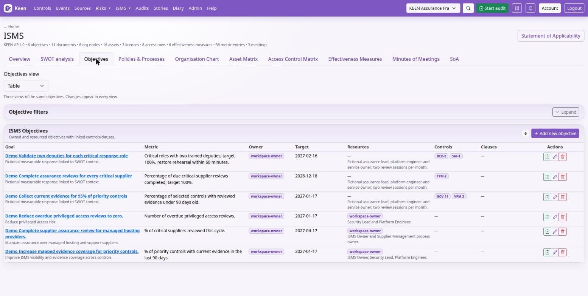This screenshot has height=296, width=588.
Task: Open the Risks dropdown menu
Action: click(103, 8)
